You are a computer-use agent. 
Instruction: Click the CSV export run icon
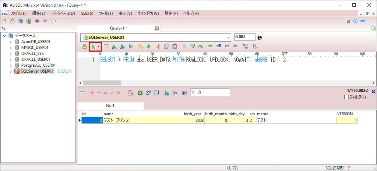tap(122, 47)
